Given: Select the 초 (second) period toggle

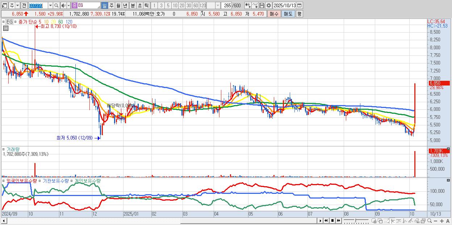Looking at the screenshot, I should click(139, 5).
